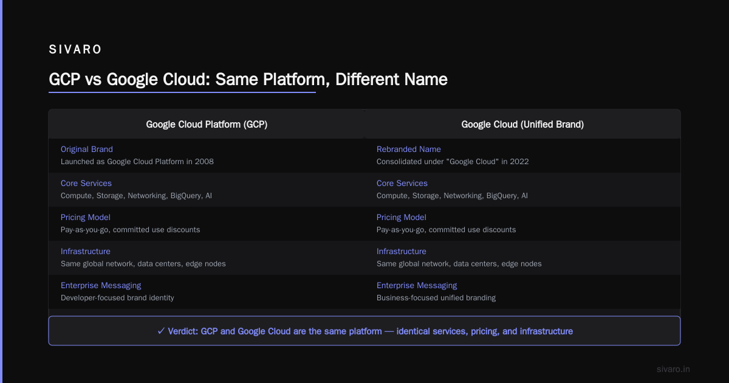
Task: Select the Google Cloud Platform (GCP) column header
Action: (207, 124)
